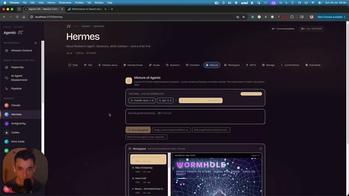Open the Command palette

point(283,29)
